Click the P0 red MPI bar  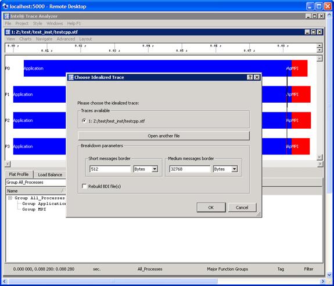300,68
